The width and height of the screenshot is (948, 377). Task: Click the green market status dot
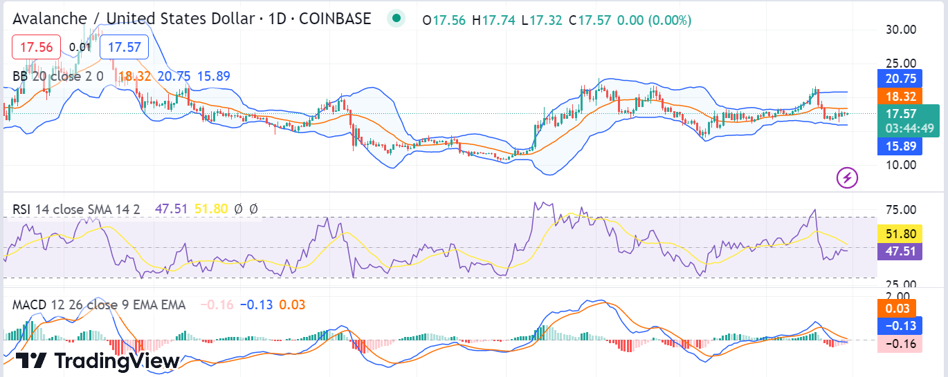coord(396,19)
